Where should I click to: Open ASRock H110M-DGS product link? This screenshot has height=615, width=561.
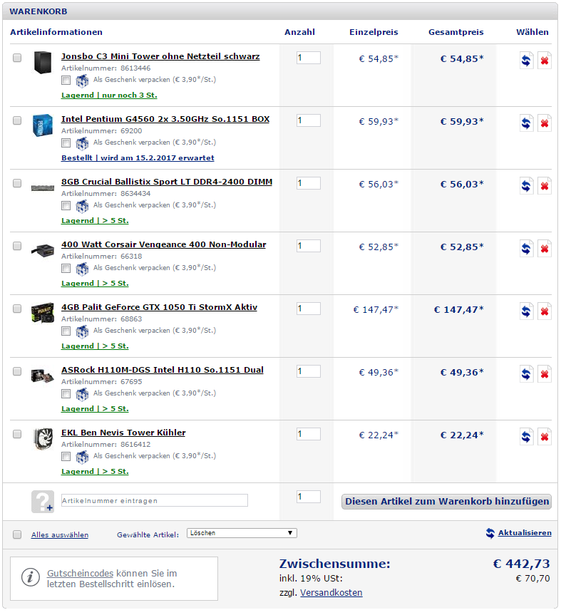click(x=163, y=370)
